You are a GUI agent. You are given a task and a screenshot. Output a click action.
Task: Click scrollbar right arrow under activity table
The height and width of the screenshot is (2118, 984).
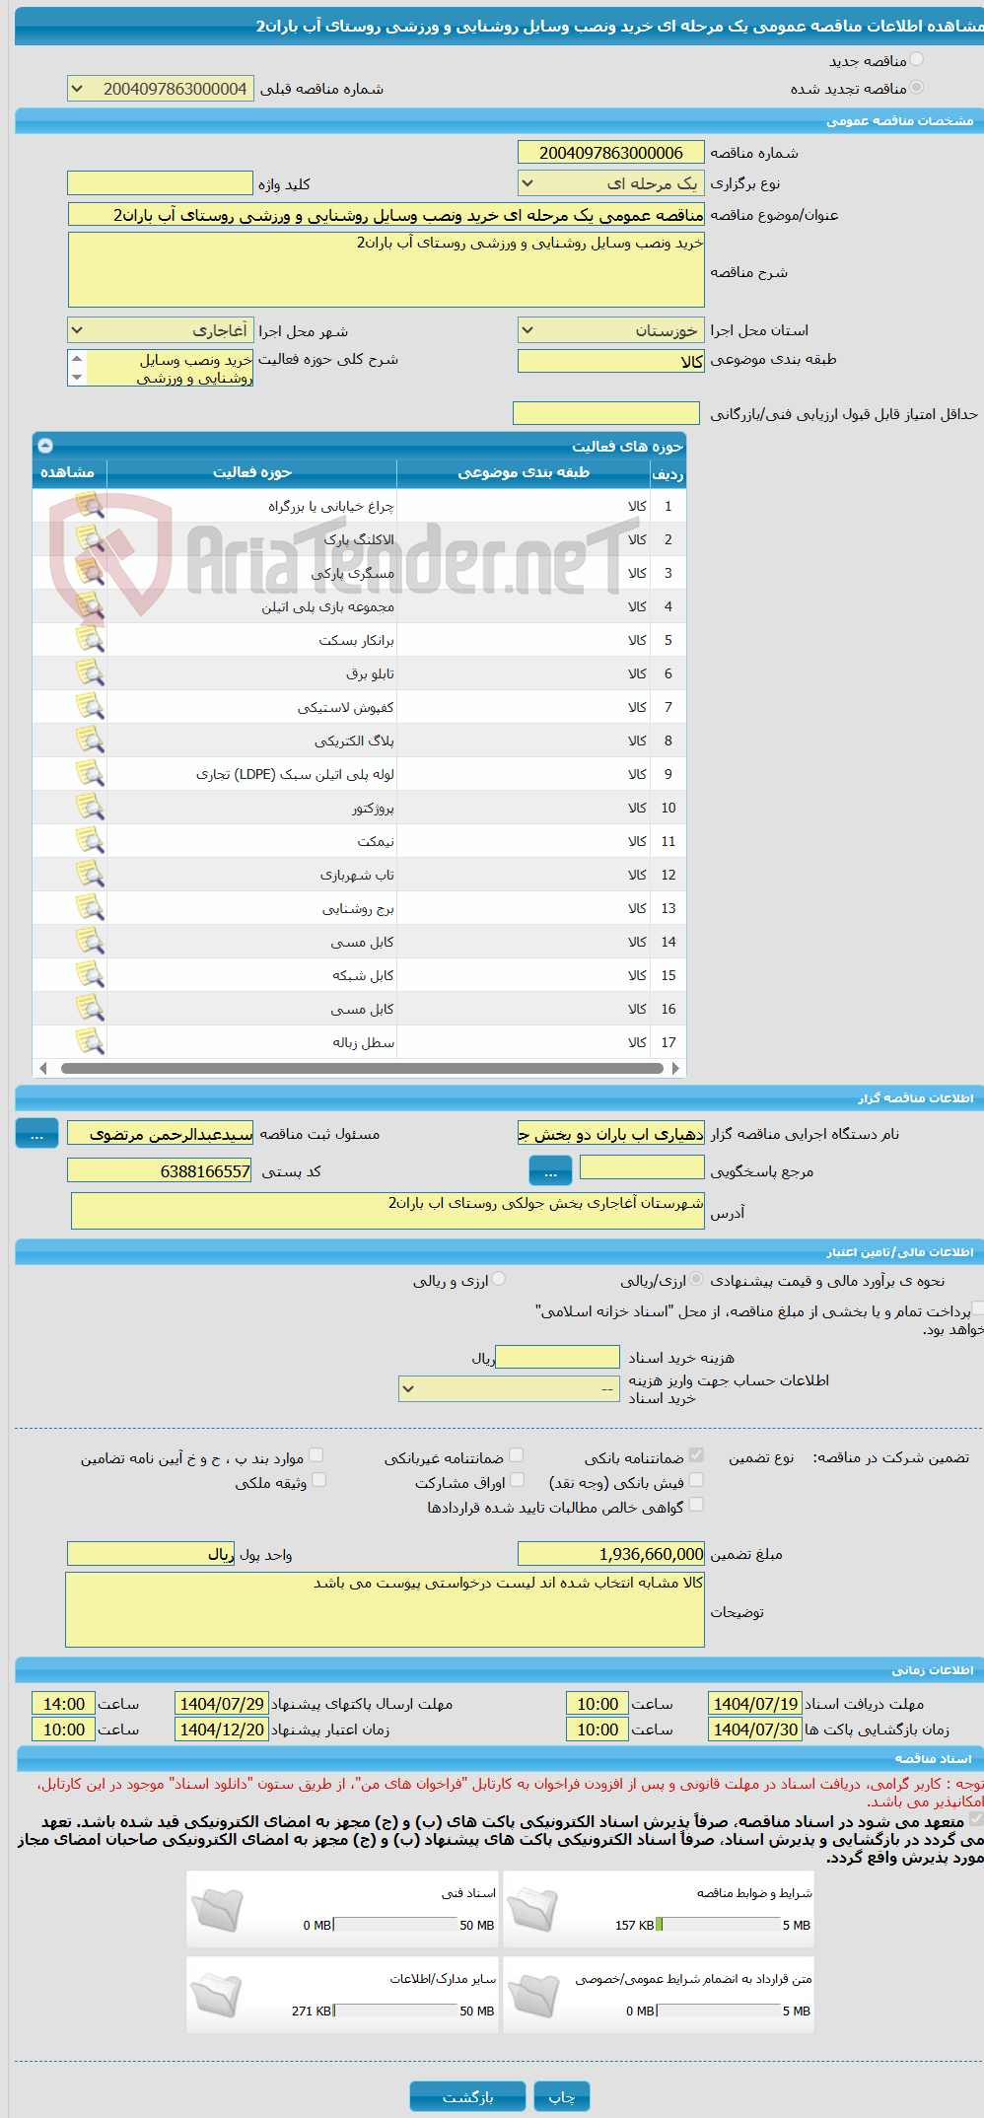tap(675, 1068)
